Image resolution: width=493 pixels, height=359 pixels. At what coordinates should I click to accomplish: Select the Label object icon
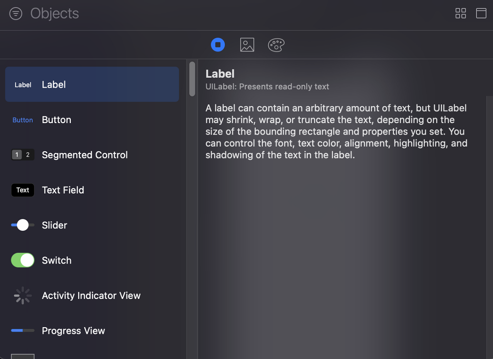point(23,85)
